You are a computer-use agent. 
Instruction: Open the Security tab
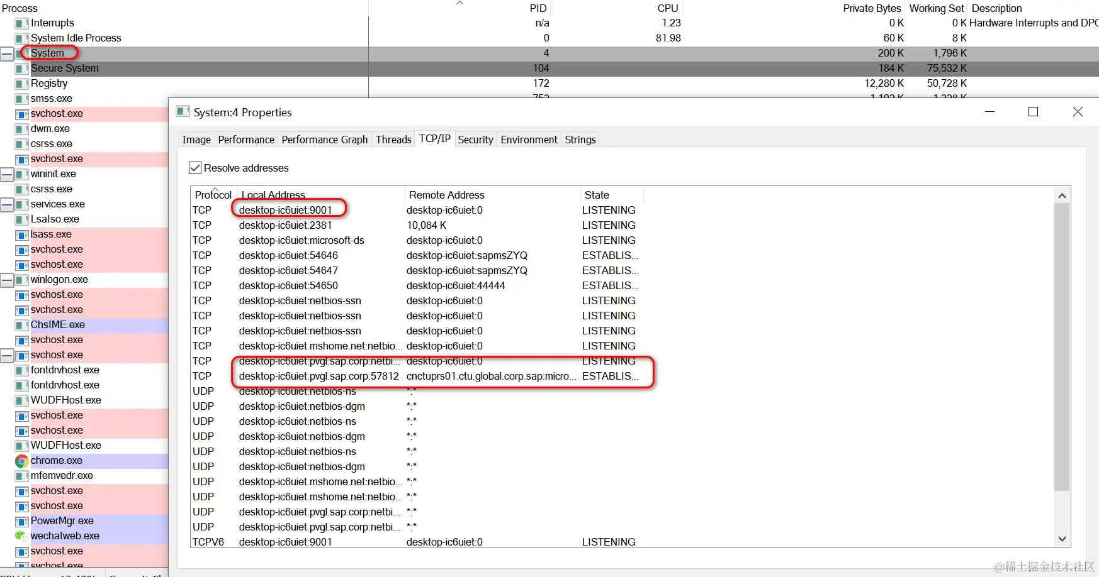pyautogui.click(x=475, y=140)
